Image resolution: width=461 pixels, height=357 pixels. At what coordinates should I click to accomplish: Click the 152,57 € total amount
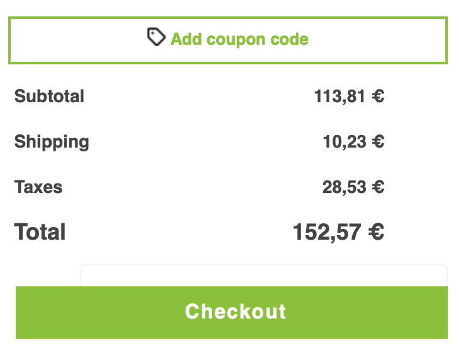(338, 232)
